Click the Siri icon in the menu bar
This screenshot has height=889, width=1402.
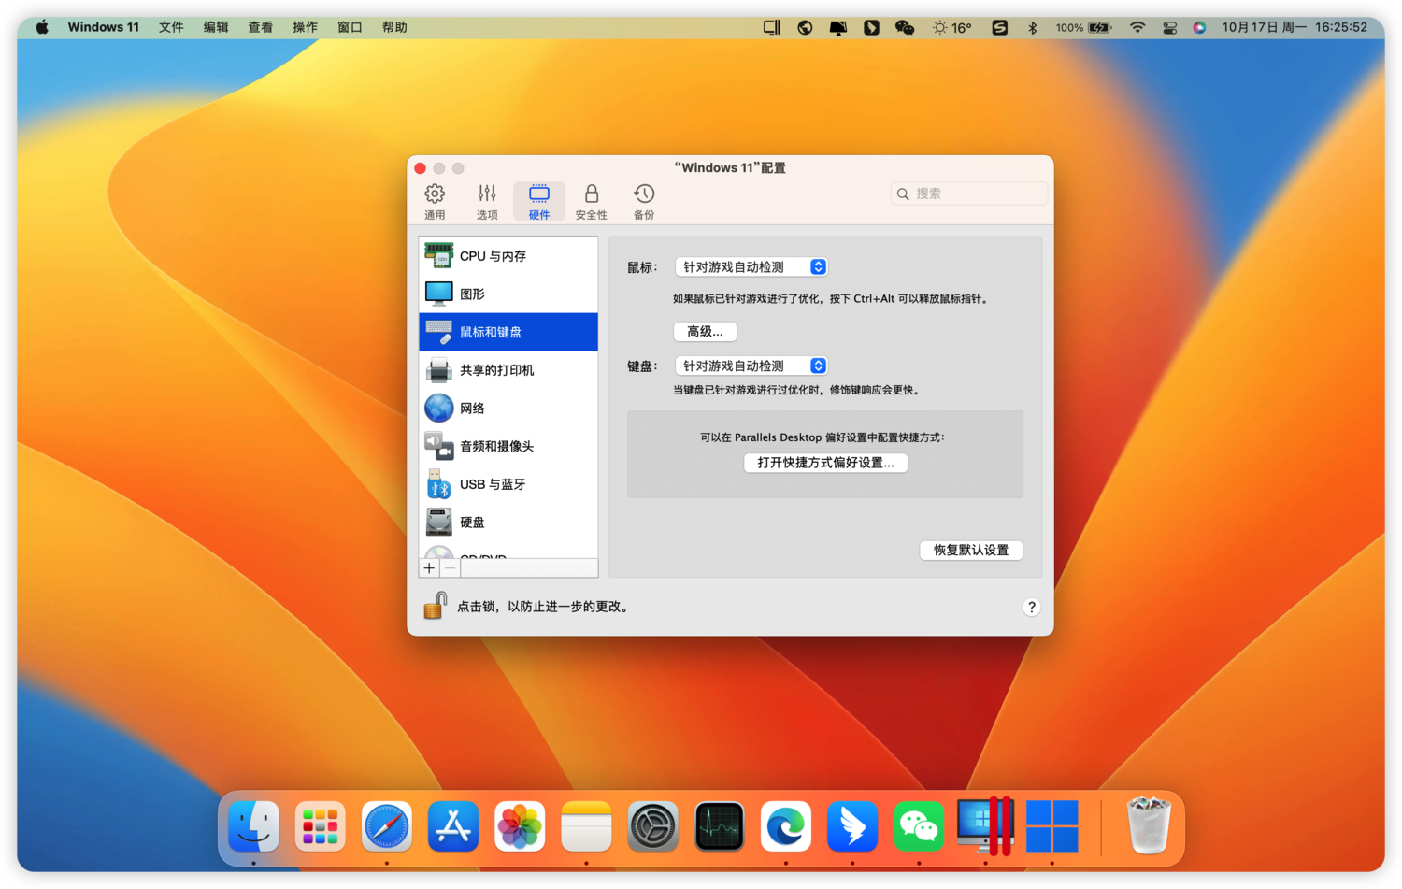(1199, 27)
